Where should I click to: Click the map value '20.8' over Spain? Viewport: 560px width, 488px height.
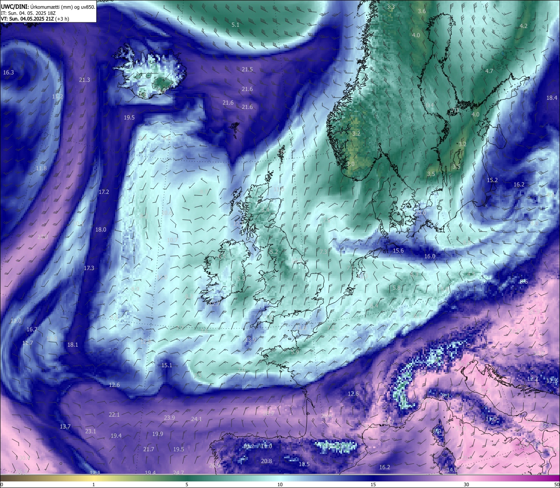pyautogui.click(x=266, y=461)
